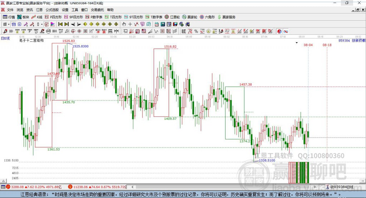This screenshot has height=198, width=366.
Task: Expand the candlestick style dropdown arrow
Action: [42, 24]
